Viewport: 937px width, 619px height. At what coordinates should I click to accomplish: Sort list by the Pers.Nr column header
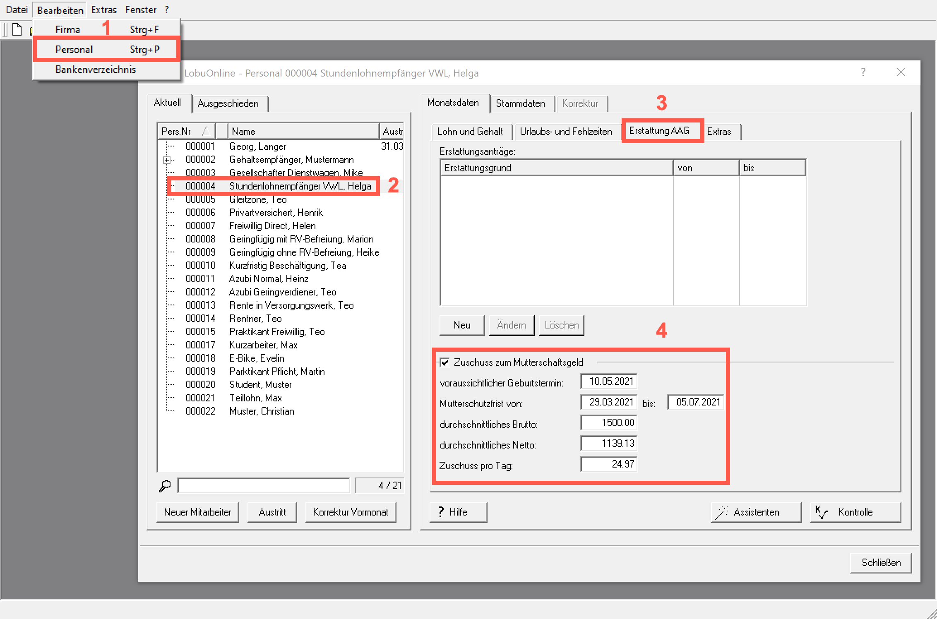pyautogui.click(x=186, y=132)
